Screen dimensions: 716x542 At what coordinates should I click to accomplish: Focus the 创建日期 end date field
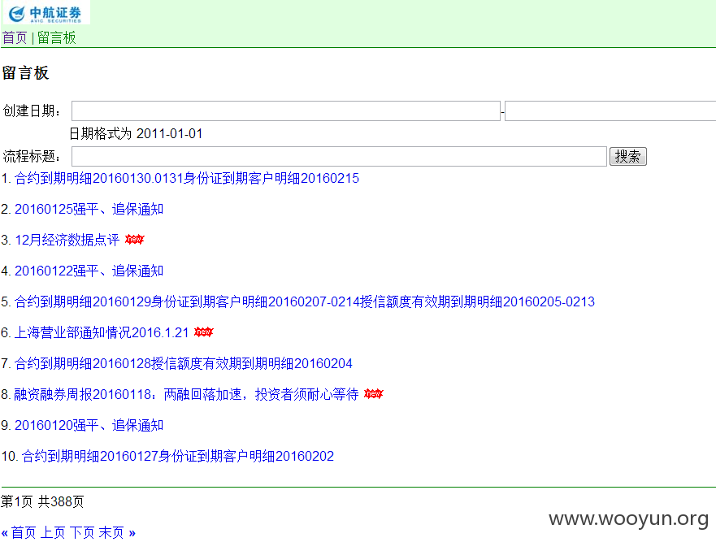pyautogui.click(x=610, y=111)
